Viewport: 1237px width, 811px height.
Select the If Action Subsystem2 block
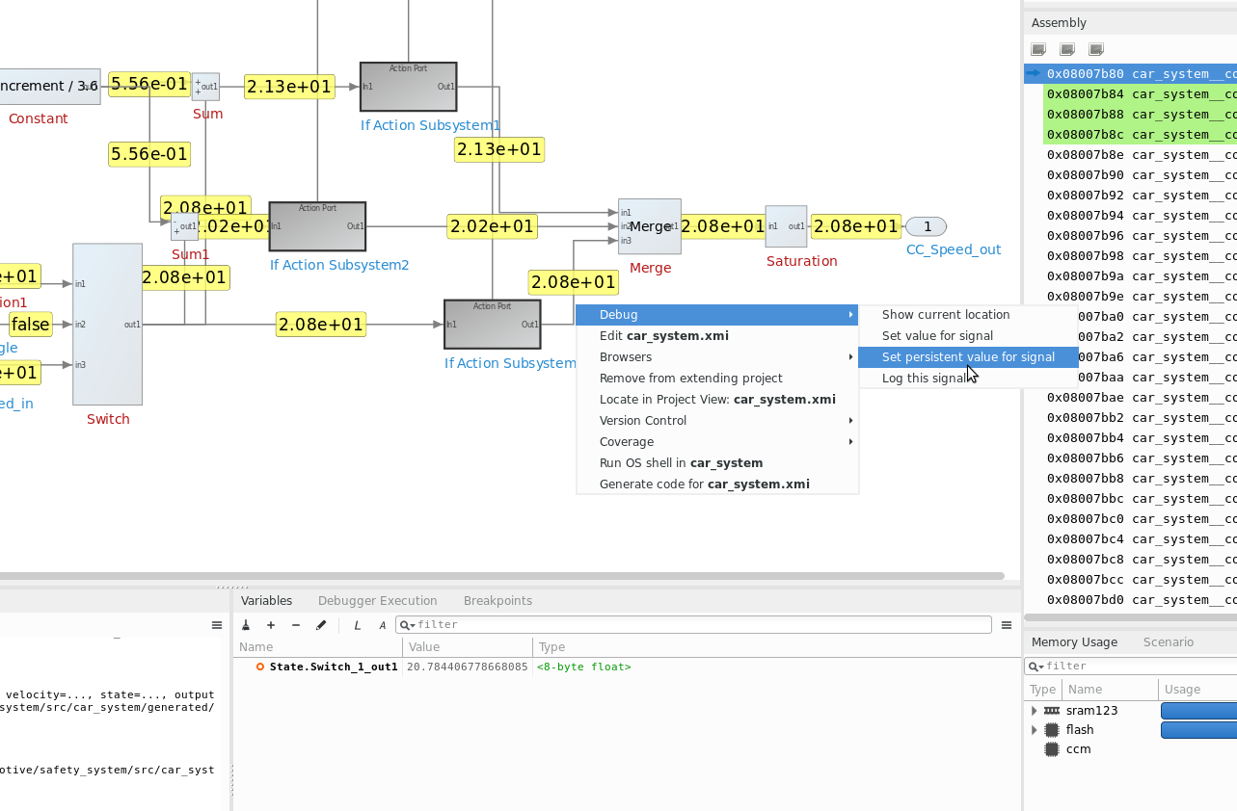click(317, 226)
